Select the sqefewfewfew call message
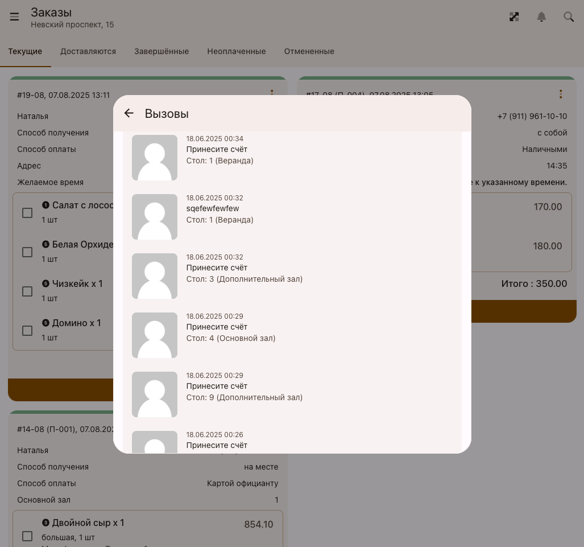 coord(292,217)
